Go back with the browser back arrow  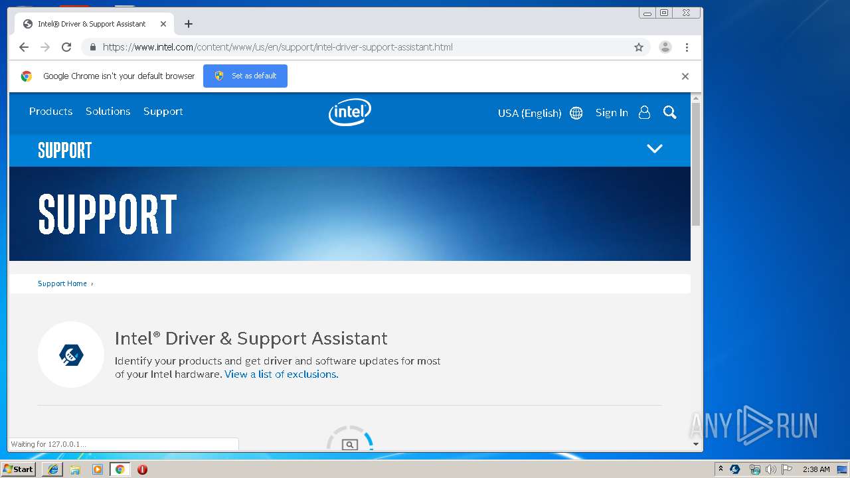click(24, 47)
